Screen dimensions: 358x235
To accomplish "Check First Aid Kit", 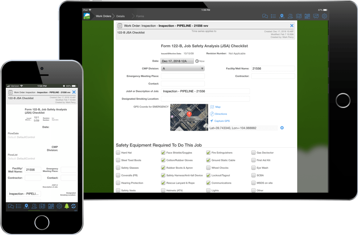I will pyautogui.click(x=253, y=160).
